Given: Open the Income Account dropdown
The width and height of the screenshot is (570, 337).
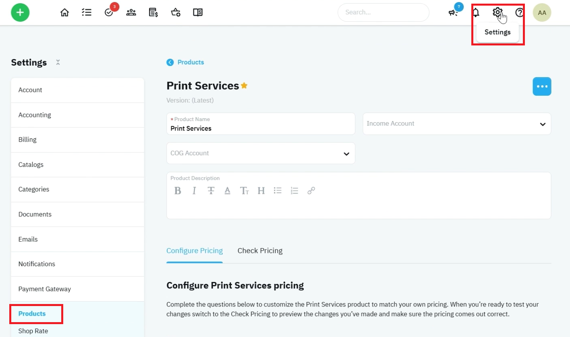Looking at the screenshot, I should 457,123.
